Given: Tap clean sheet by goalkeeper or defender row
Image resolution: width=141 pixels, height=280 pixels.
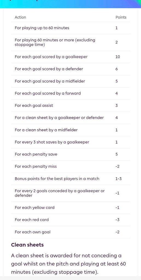Looking at the screenshot, I should (70, 118).
